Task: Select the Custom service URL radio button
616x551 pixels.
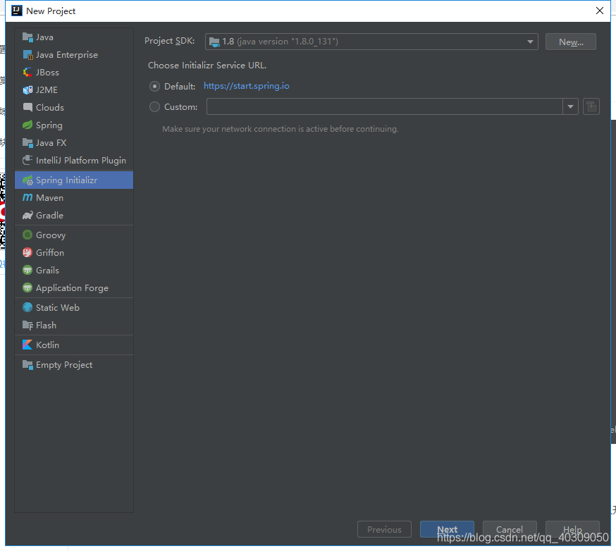Action: pos(154,107)
